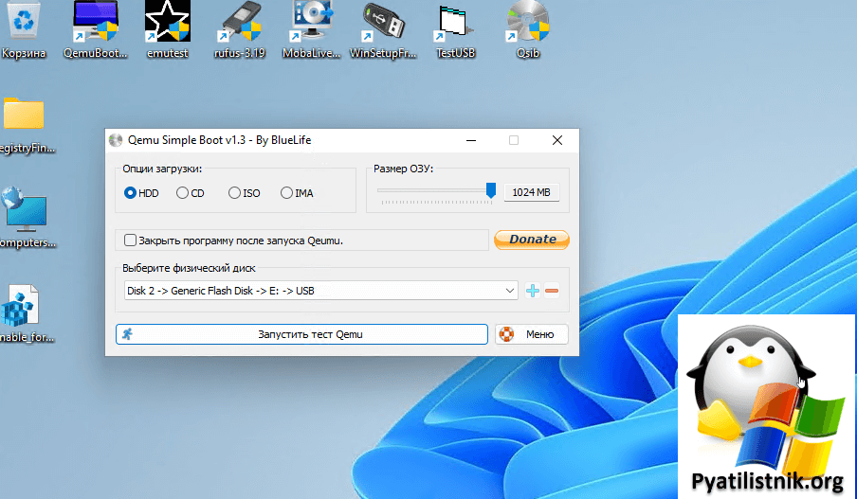This screenshot has width=857, height=499.
Task: Open the TestUSB desktop shortcut
Action: pyautogui.click(x=455, y=24)
